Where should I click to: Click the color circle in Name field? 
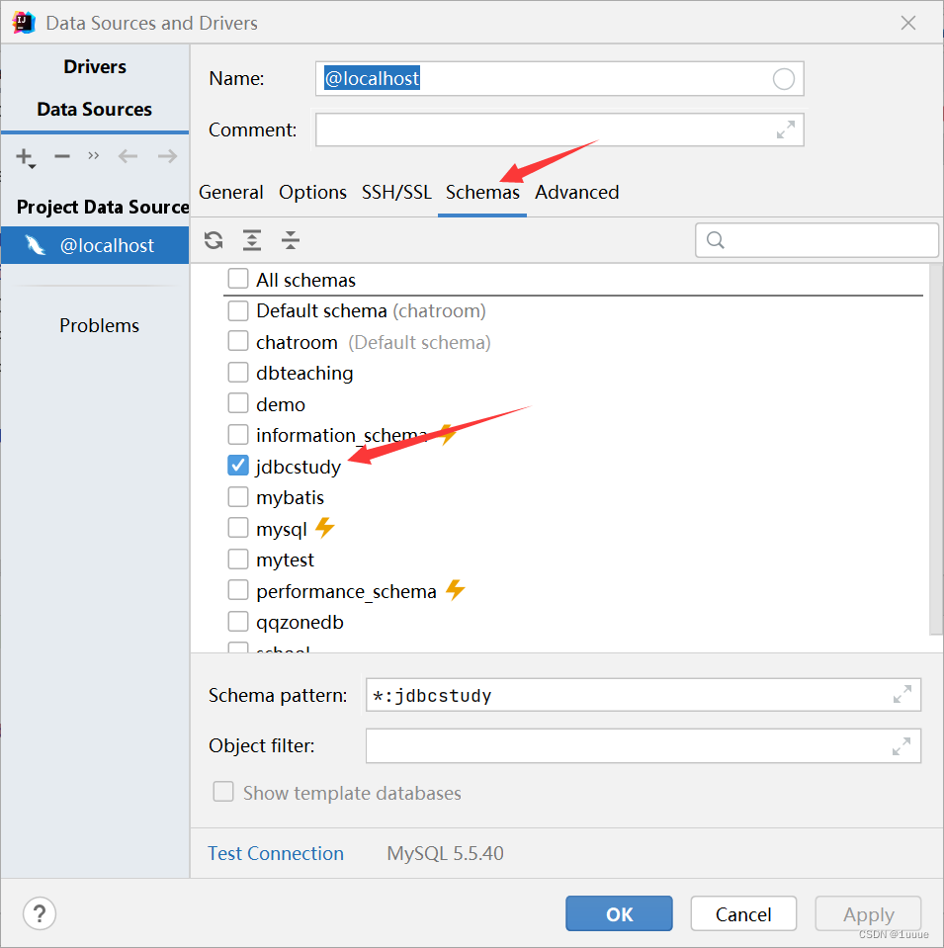point(783,79)
